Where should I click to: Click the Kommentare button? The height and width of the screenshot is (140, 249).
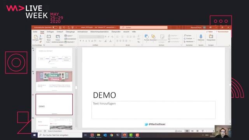coord(222,32)
